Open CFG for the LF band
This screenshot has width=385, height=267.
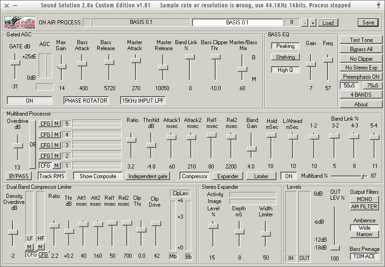pyautogui.click(x=32, y=255)
